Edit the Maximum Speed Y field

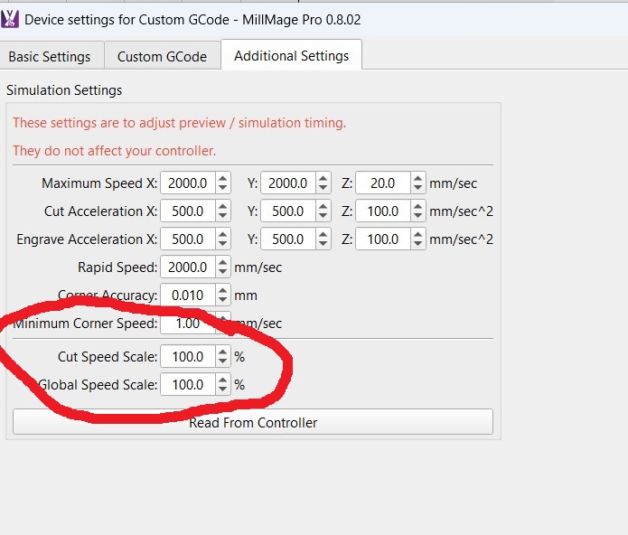(x=288, y=183)
